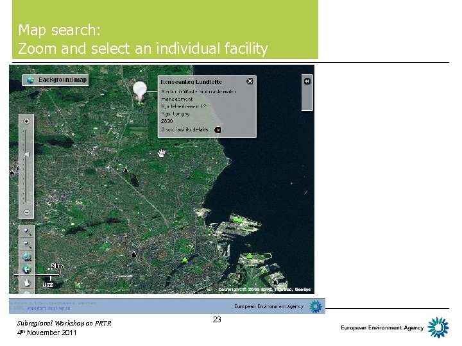This screenshot has width=462, height=346.
Task: Click postal code 2800 in popup
Action: pyautogui.click(x=167, y=121)
